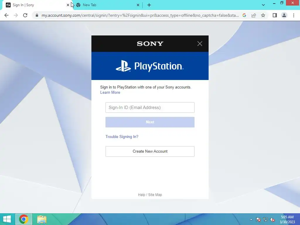Click the Action Center flag icon
The width and height of the screenshot is (300, 225).
(258, 219)
